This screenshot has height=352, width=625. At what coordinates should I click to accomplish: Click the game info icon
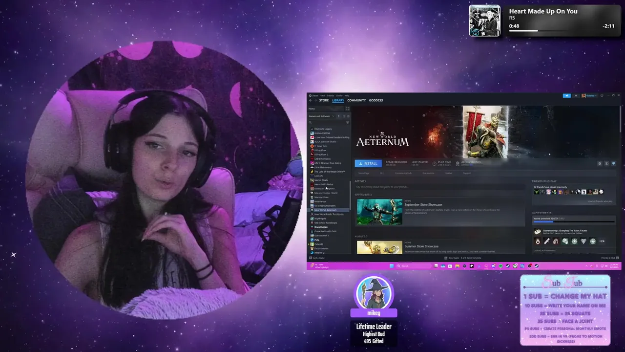coord(606,163)
